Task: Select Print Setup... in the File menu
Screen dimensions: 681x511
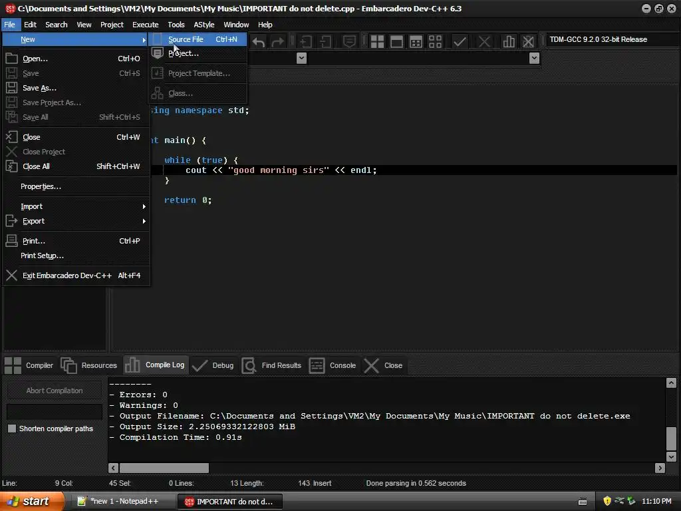Action: coord(76,255)
